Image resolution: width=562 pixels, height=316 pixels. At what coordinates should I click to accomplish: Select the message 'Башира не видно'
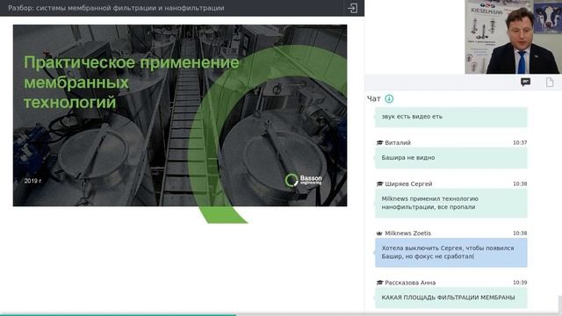[450, 158]
